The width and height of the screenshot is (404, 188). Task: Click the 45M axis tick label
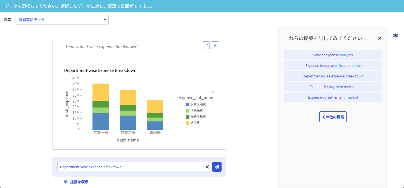coord(76,78)
